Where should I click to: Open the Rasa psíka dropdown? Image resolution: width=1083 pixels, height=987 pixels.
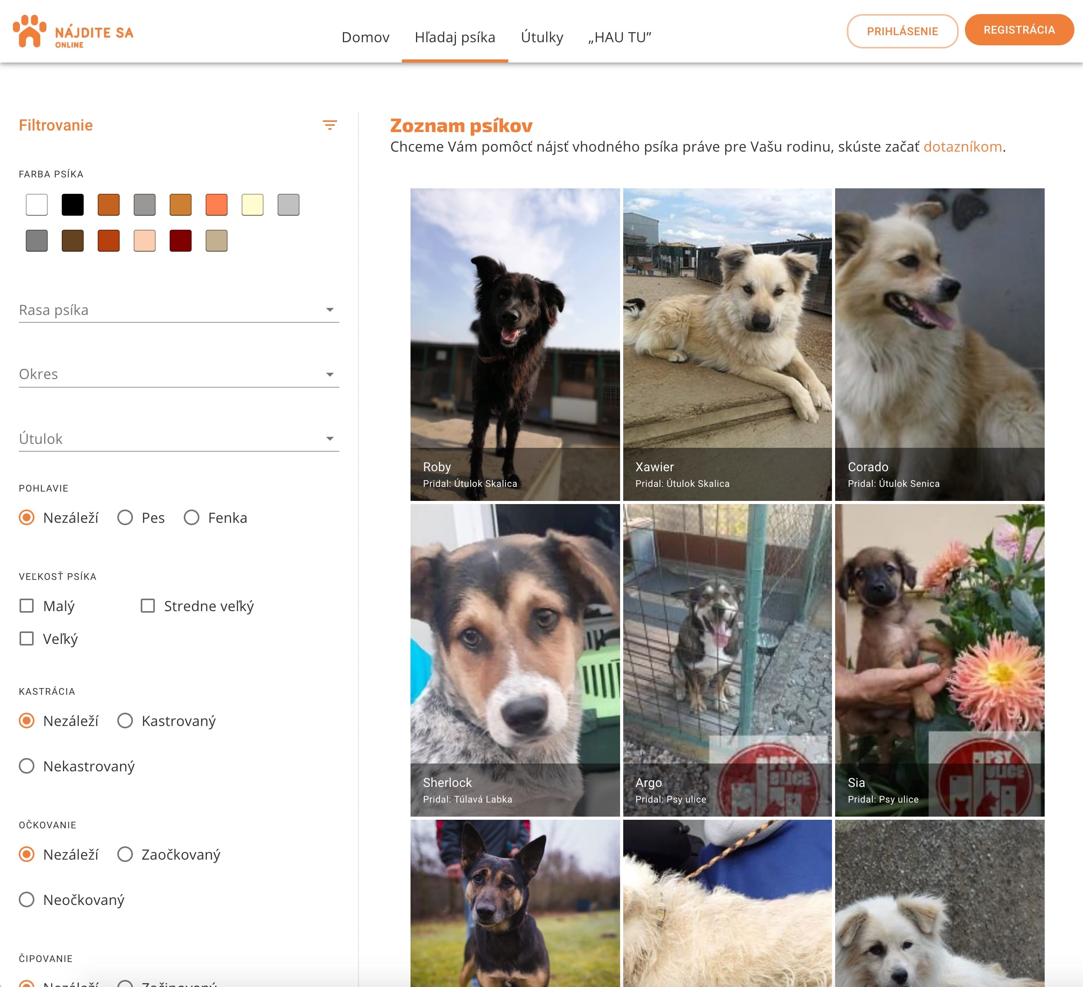[x=179, y=310]
